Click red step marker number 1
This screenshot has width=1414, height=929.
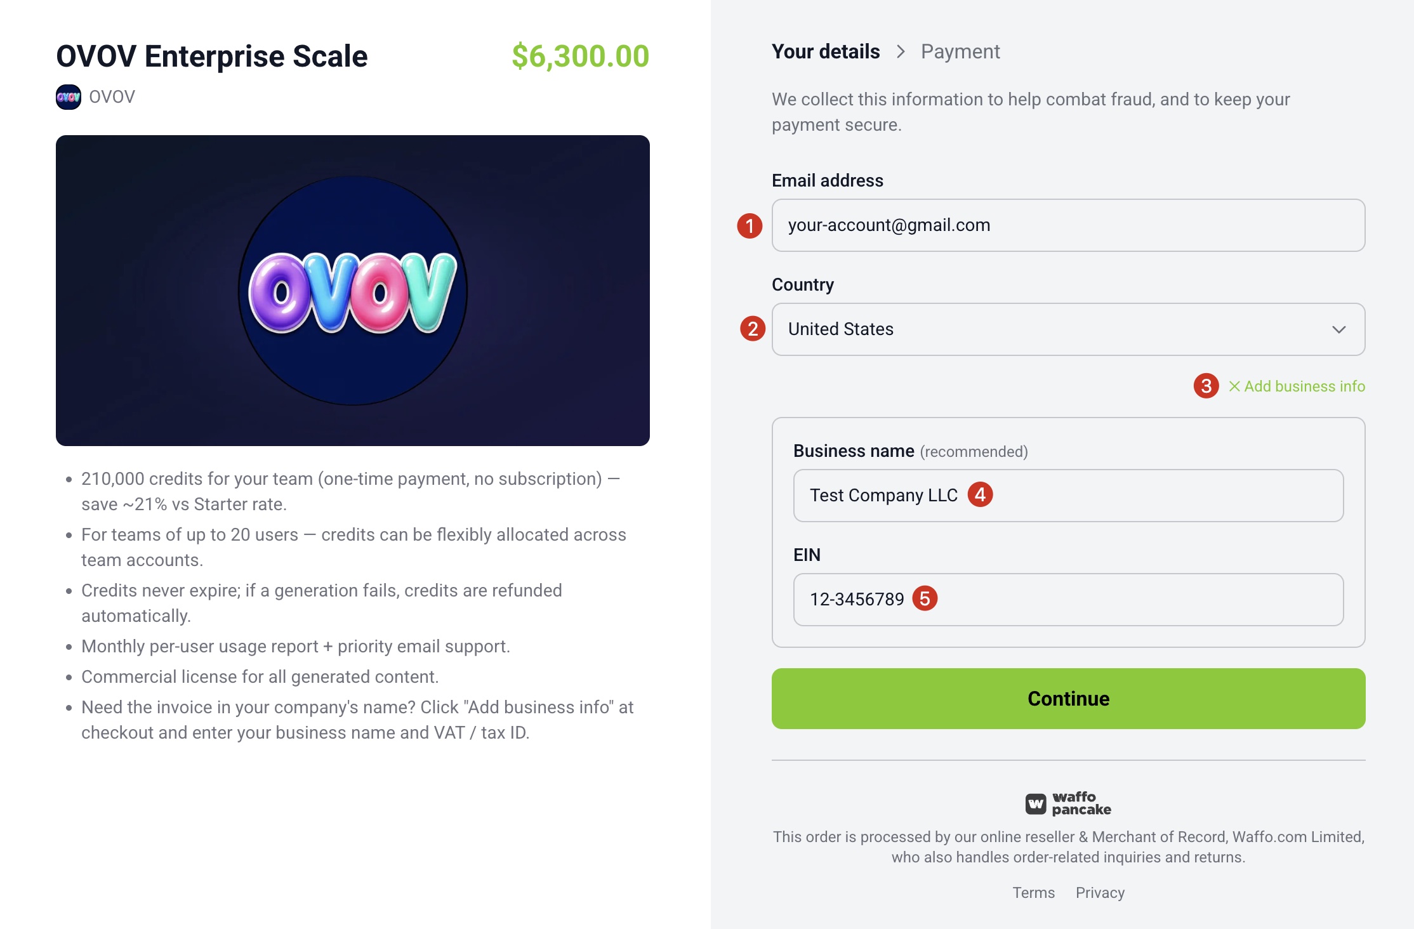point(750,226)
